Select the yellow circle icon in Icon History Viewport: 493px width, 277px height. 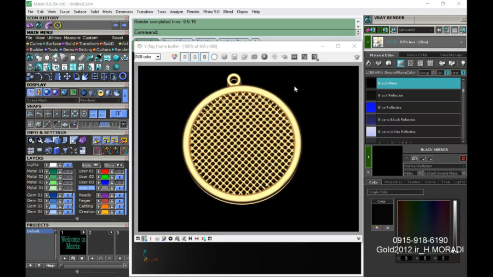coord(58,25)
